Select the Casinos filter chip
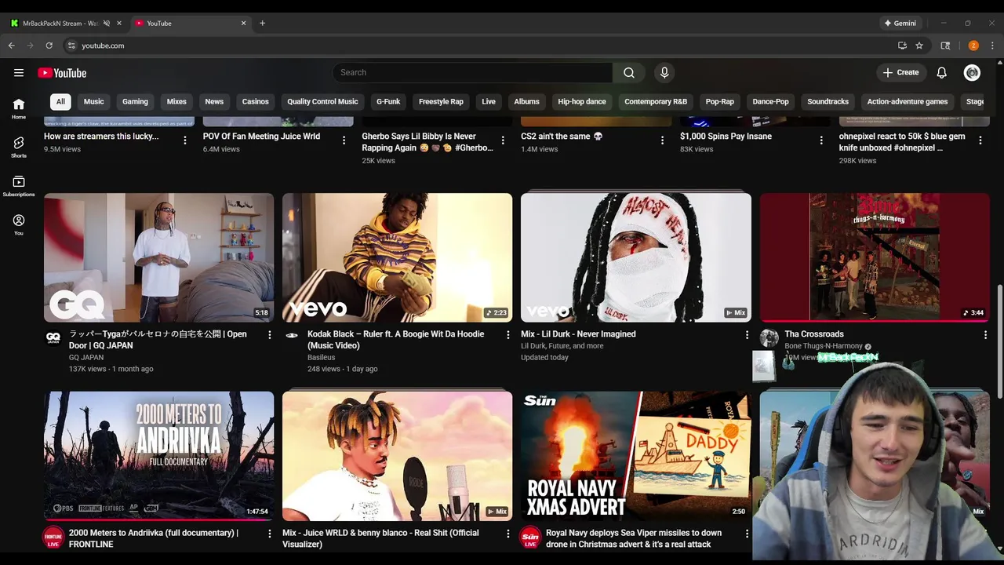 tap(256, 101)
